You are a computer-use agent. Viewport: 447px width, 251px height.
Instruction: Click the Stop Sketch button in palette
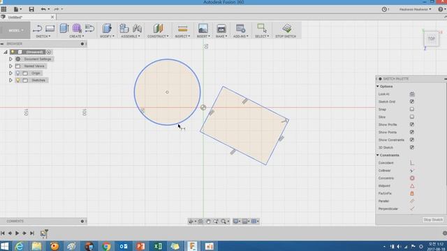[433, 220]
